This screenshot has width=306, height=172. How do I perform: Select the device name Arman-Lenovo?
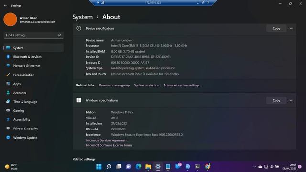pyautogui.click(x=121, y=40)
